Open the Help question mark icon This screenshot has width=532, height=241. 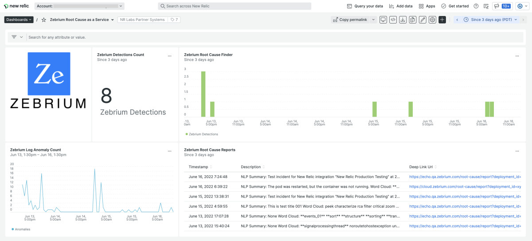(476, 6)
